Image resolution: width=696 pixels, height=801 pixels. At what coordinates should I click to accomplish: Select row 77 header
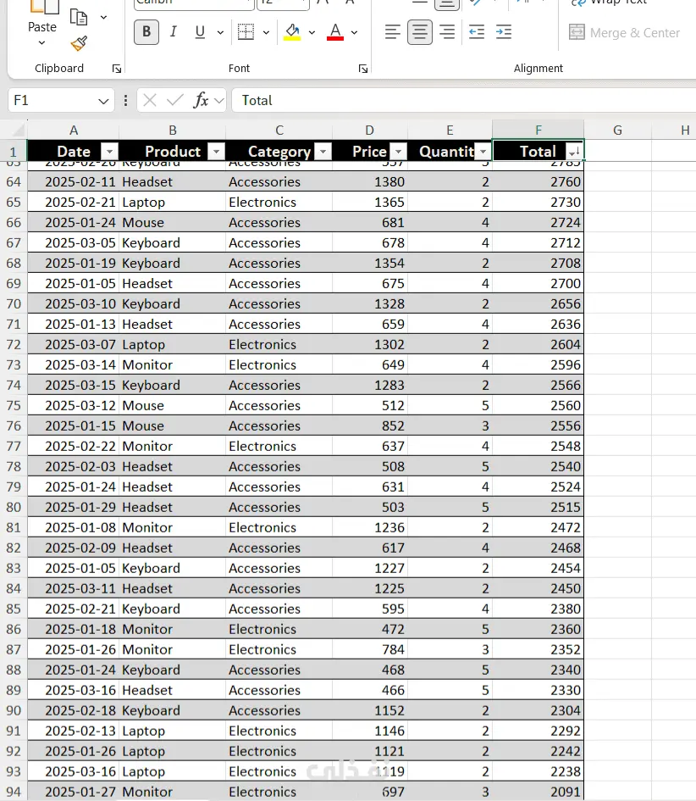[x=14, y=446]
